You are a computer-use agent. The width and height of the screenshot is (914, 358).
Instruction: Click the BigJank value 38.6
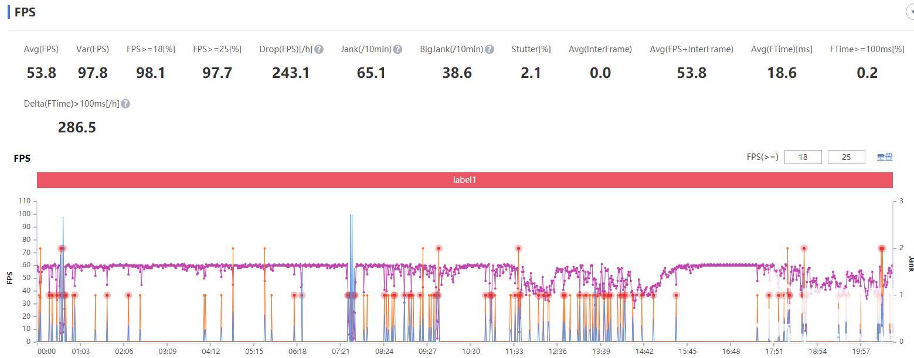point(457,73)
